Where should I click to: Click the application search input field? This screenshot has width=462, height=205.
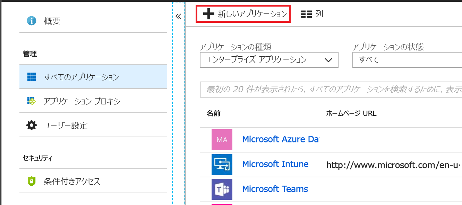(331, 90)
